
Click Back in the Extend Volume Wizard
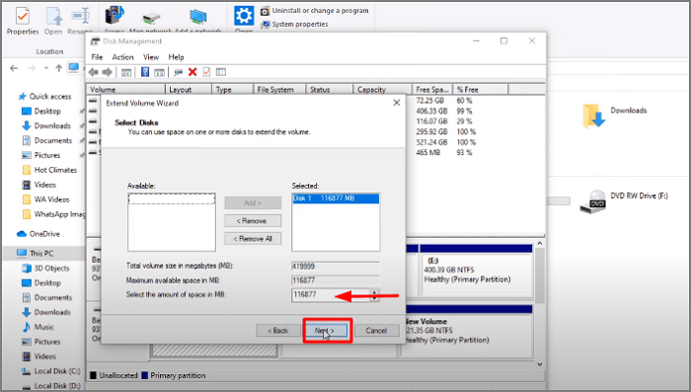tap(278, 330)
